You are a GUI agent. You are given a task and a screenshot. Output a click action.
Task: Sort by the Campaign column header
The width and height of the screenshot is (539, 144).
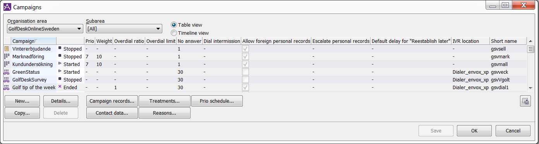[x=34, y=41]
